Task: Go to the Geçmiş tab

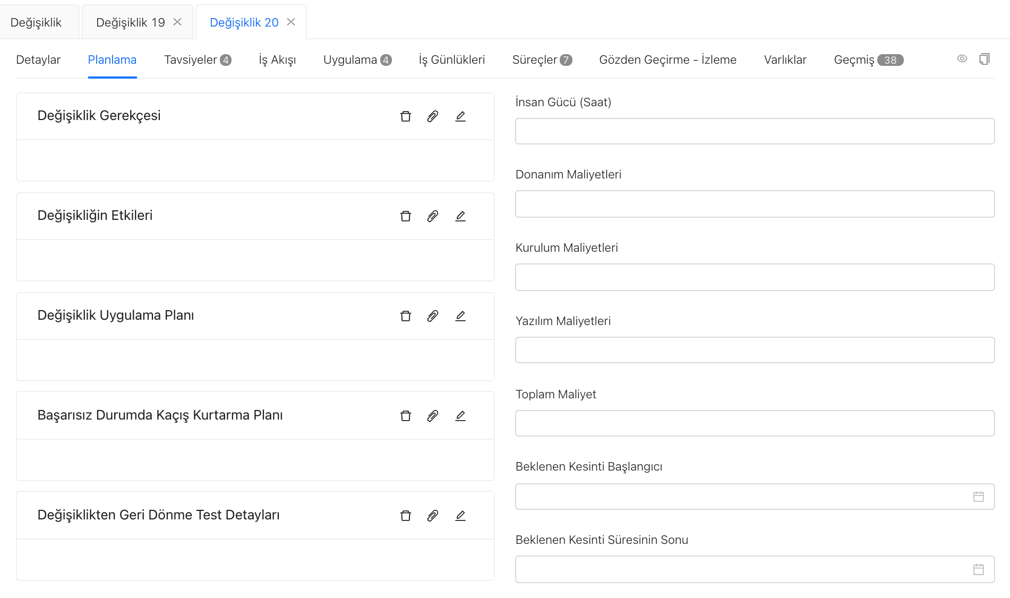Action: click(x=868, y=60)
